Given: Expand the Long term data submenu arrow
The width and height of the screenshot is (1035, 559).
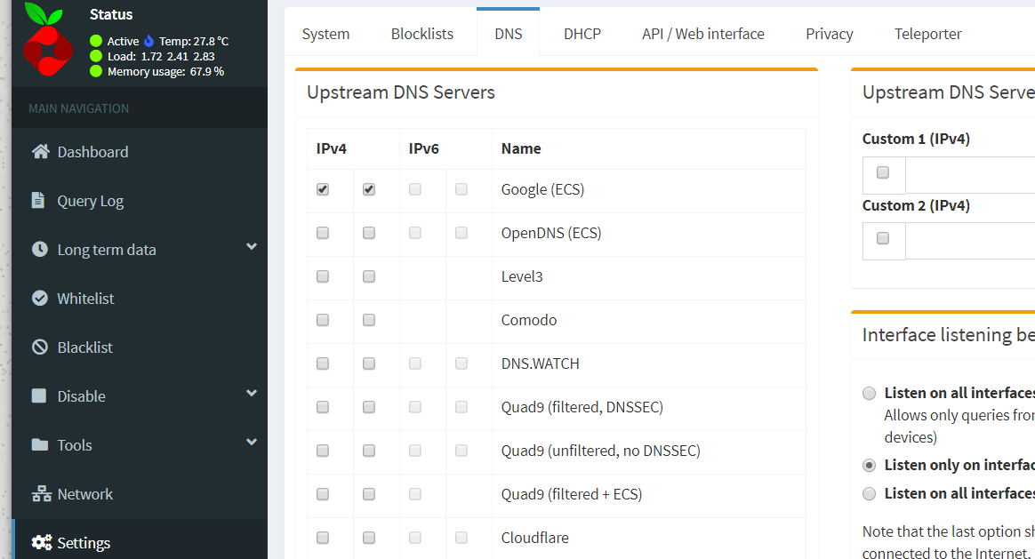Looking at the screenshot, I should click(x=252, y=247).
